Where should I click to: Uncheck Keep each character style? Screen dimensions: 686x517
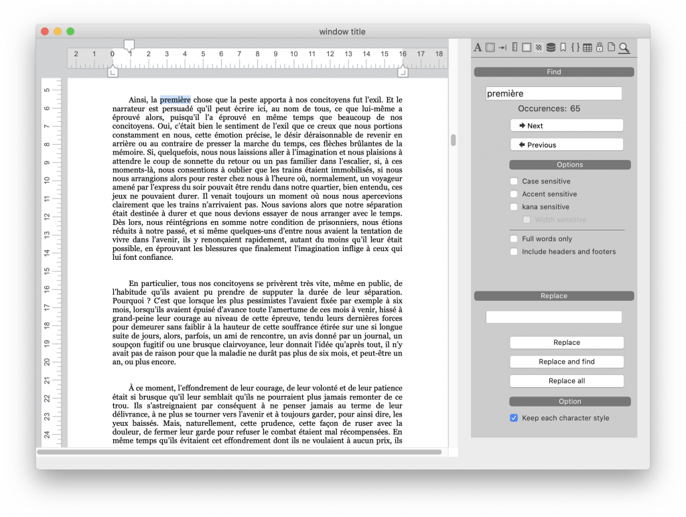coord(514,418)
